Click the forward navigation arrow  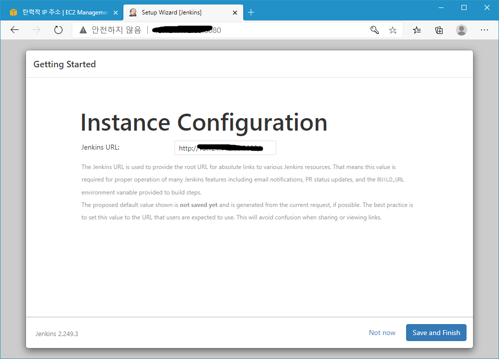(x=36, y=30)
